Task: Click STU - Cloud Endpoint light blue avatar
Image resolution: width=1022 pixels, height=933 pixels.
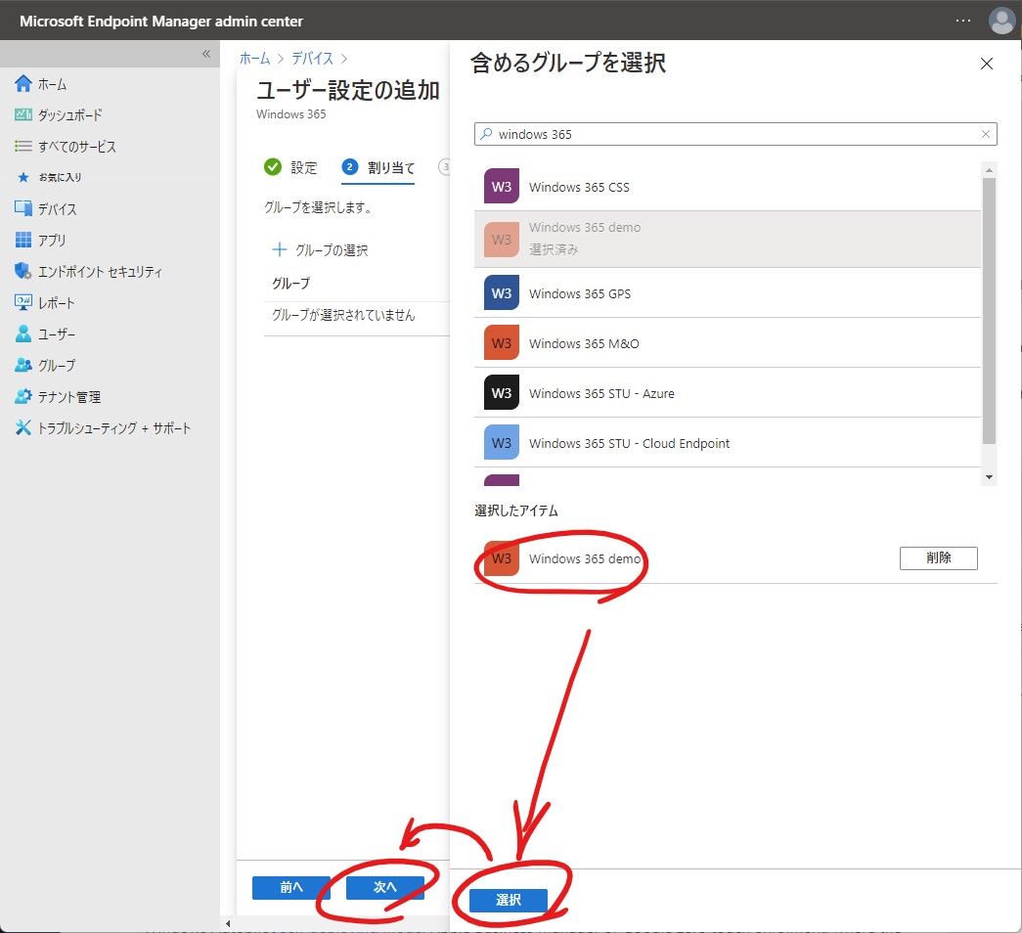Action: tap(502, 443)
